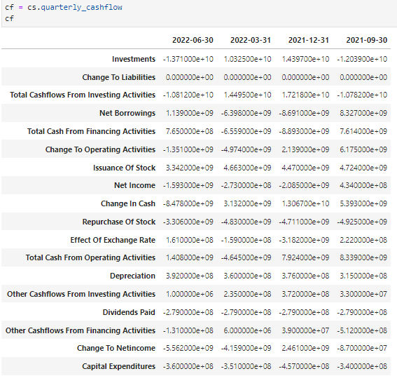Click the Change In Cash row label
The height and width of the screenshot is (376, 397).
(128, 203)
